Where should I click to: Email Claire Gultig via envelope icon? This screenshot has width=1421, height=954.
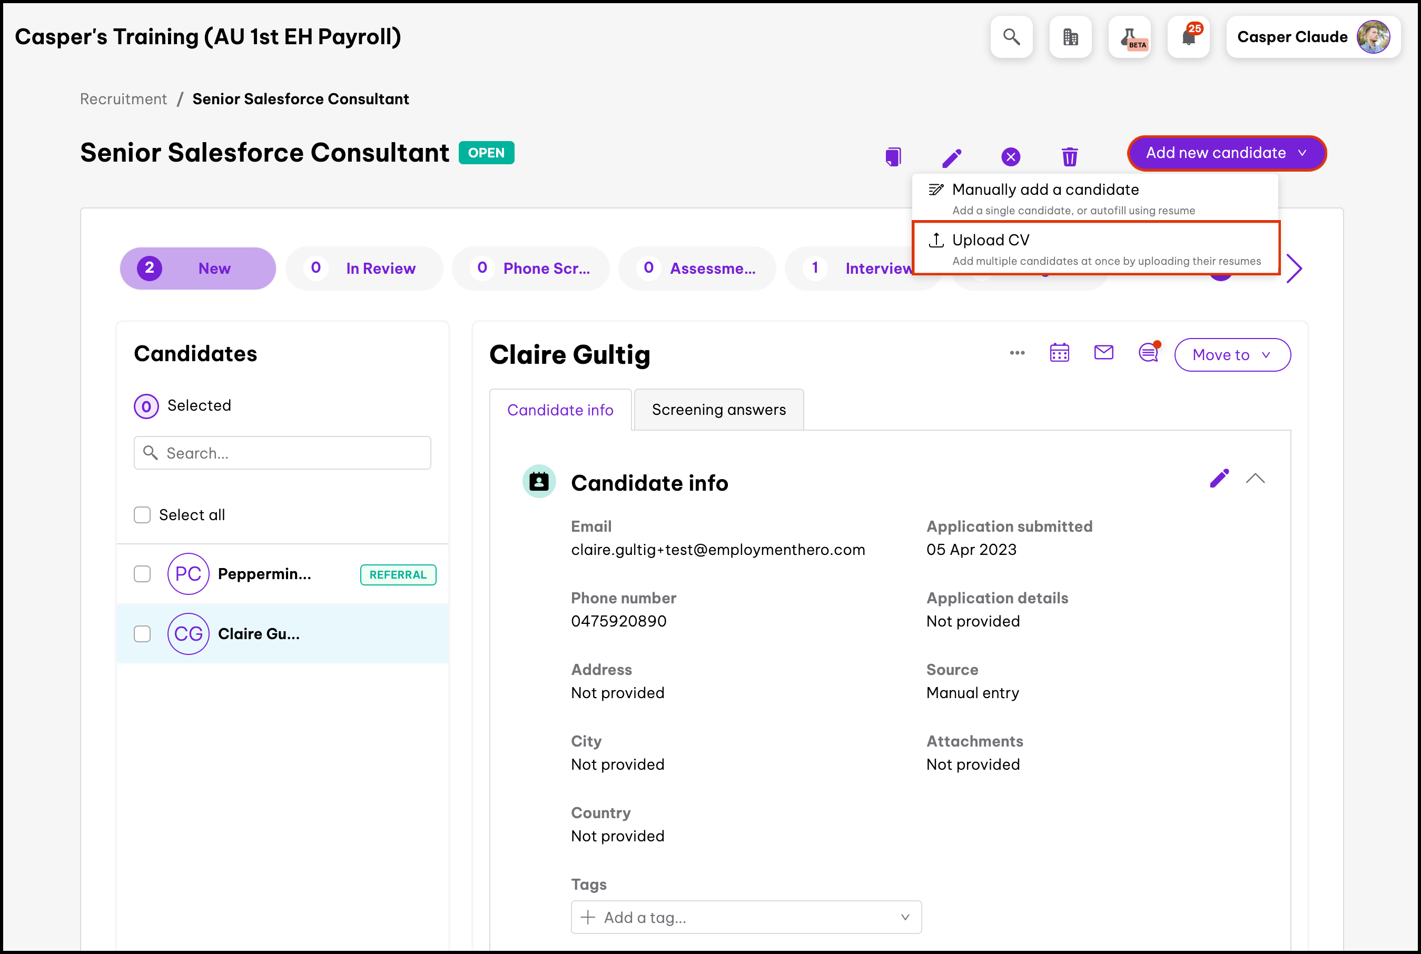pyautogui.click(x=1103, y=352)
